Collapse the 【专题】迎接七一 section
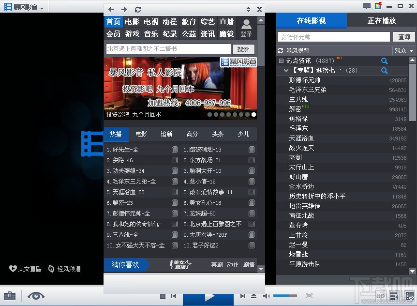 [286, 70]
